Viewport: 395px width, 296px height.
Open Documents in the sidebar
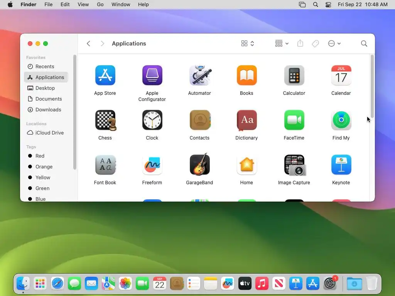pyautogui.click(x=46, y=99)
